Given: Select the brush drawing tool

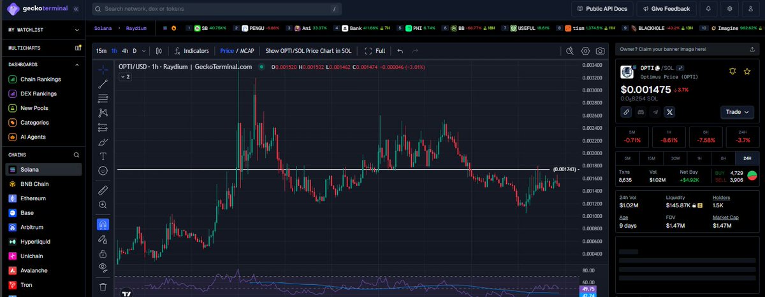Looking at the screenshot, I should pos(103,142).
